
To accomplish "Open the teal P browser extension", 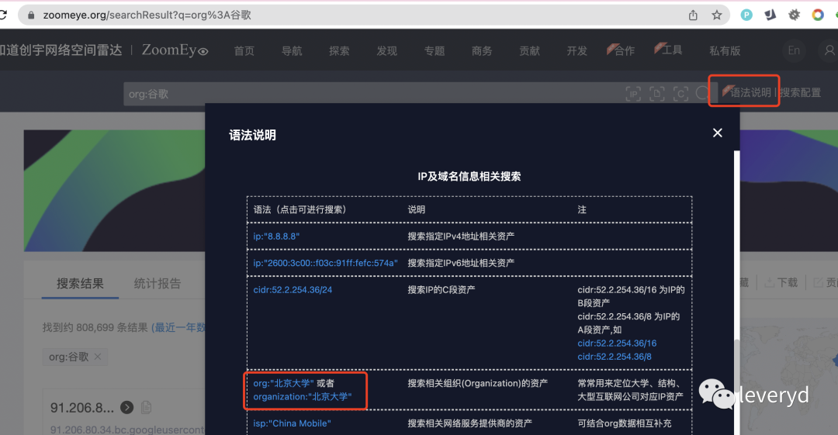I will (746, 15).
